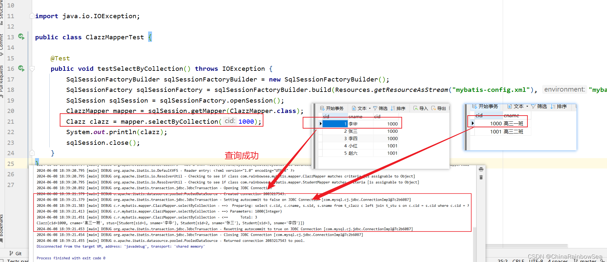Select class cell 高三二班
This screenshot has width=607, height=262.
tap(516, 131)
